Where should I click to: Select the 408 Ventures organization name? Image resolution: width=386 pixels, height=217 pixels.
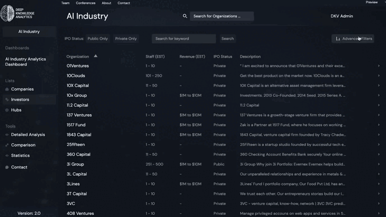(80, 213)
